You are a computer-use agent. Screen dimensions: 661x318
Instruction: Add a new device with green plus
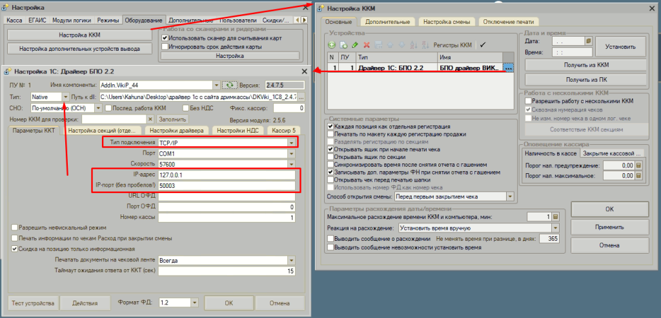click(x=332, y=44)
